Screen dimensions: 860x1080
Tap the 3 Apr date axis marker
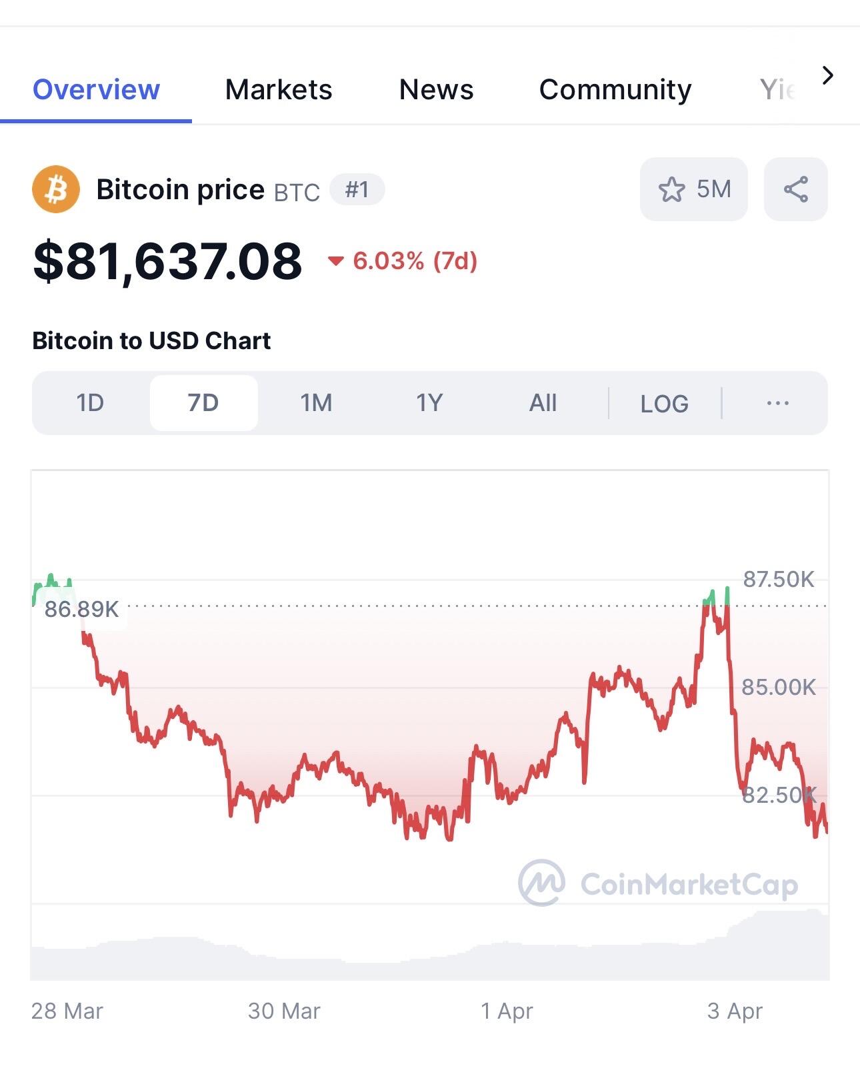(735, 1011)
